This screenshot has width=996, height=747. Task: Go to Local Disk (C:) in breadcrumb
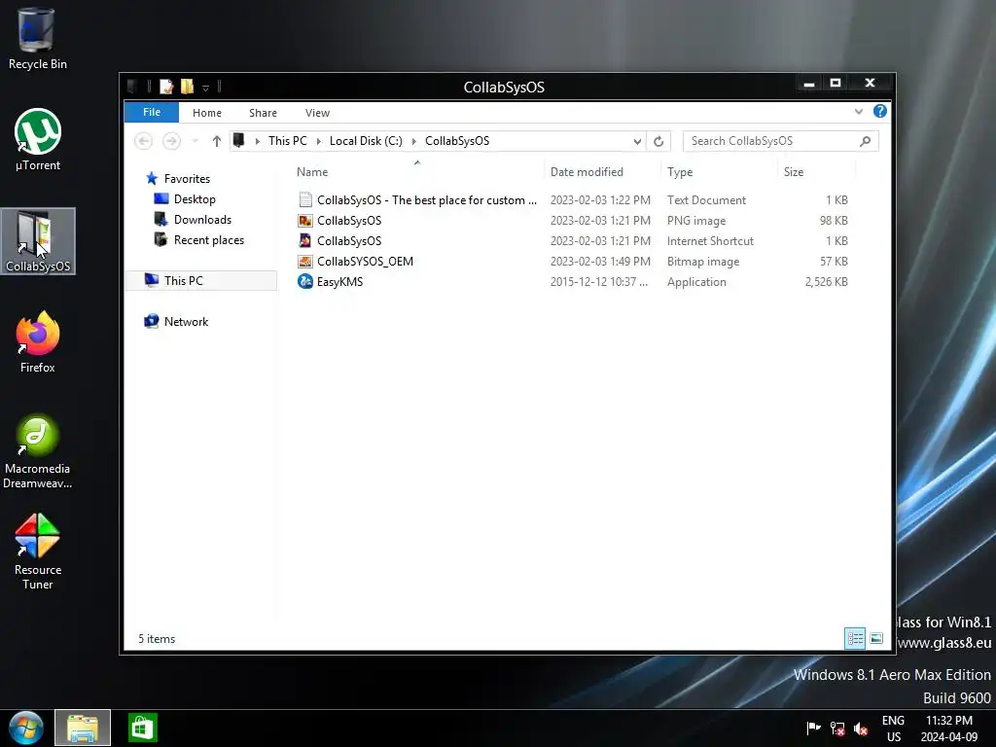pos(366,141)
